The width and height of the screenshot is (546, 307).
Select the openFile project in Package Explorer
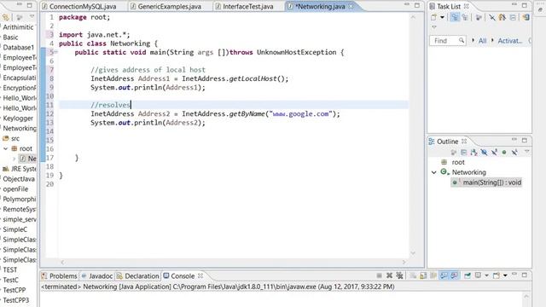(x=15, y=189)
